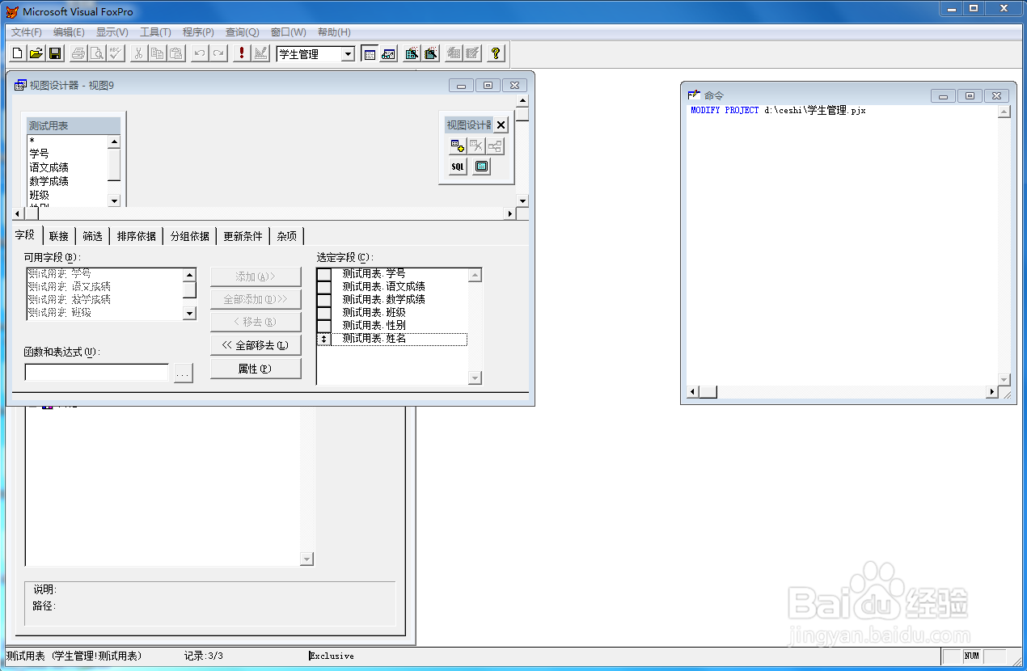
Task: Click mover box beside 测试用表.数学成绩
Action: coord(324,300)
